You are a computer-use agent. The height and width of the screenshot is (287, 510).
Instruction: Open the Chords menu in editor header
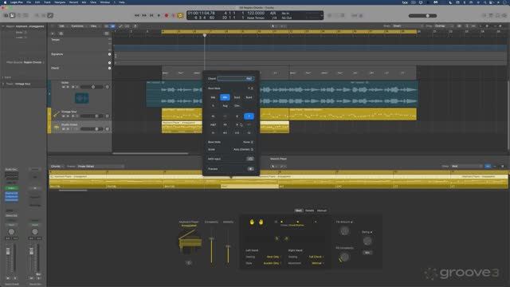click(57, 167)
